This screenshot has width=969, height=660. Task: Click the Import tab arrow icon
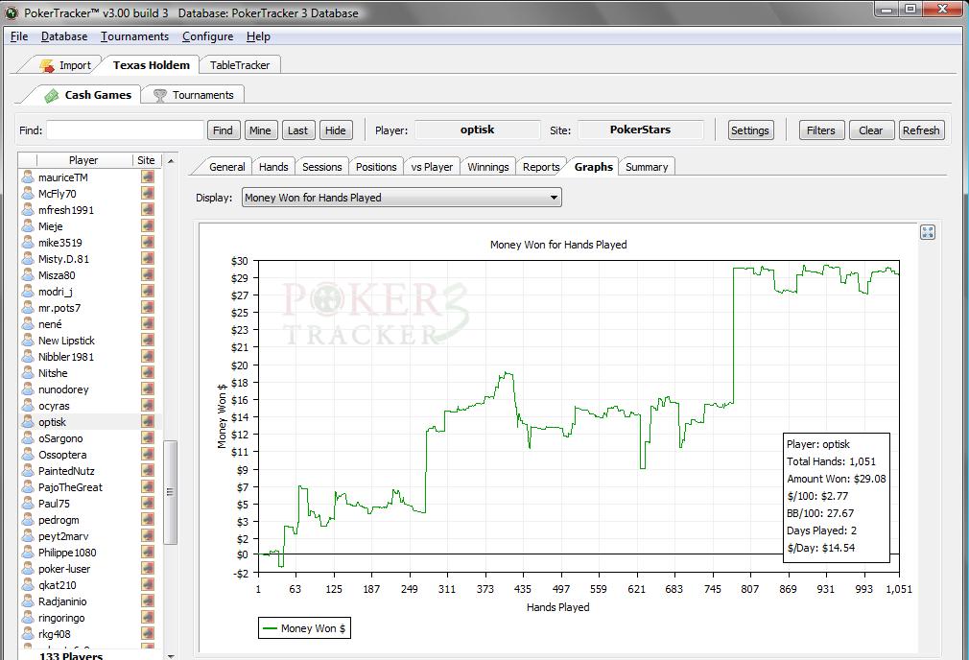tap(47, 65)
